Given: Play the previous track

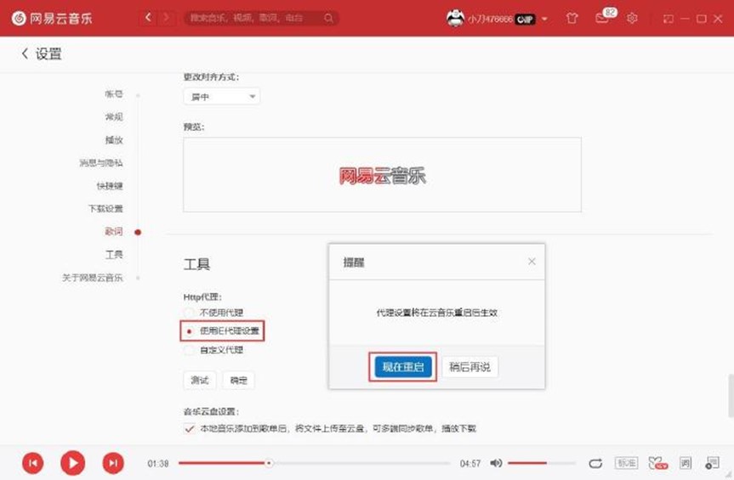Looking at the screenshot, I should (33, 463).
